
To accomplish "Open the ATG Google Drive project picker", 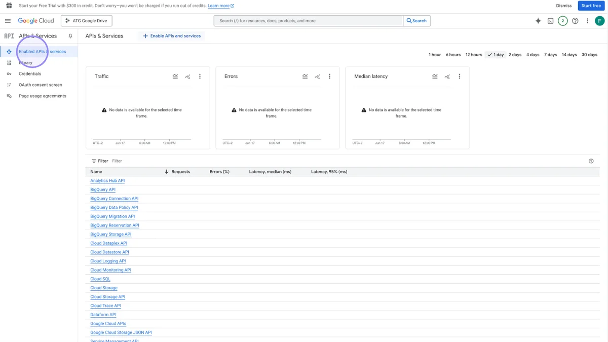I will (86, 21).
